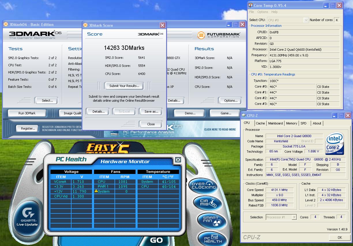This screenshot has height=246, width=353.
Task: Click the Click Here To Read More link
Action: coord(220,130)
